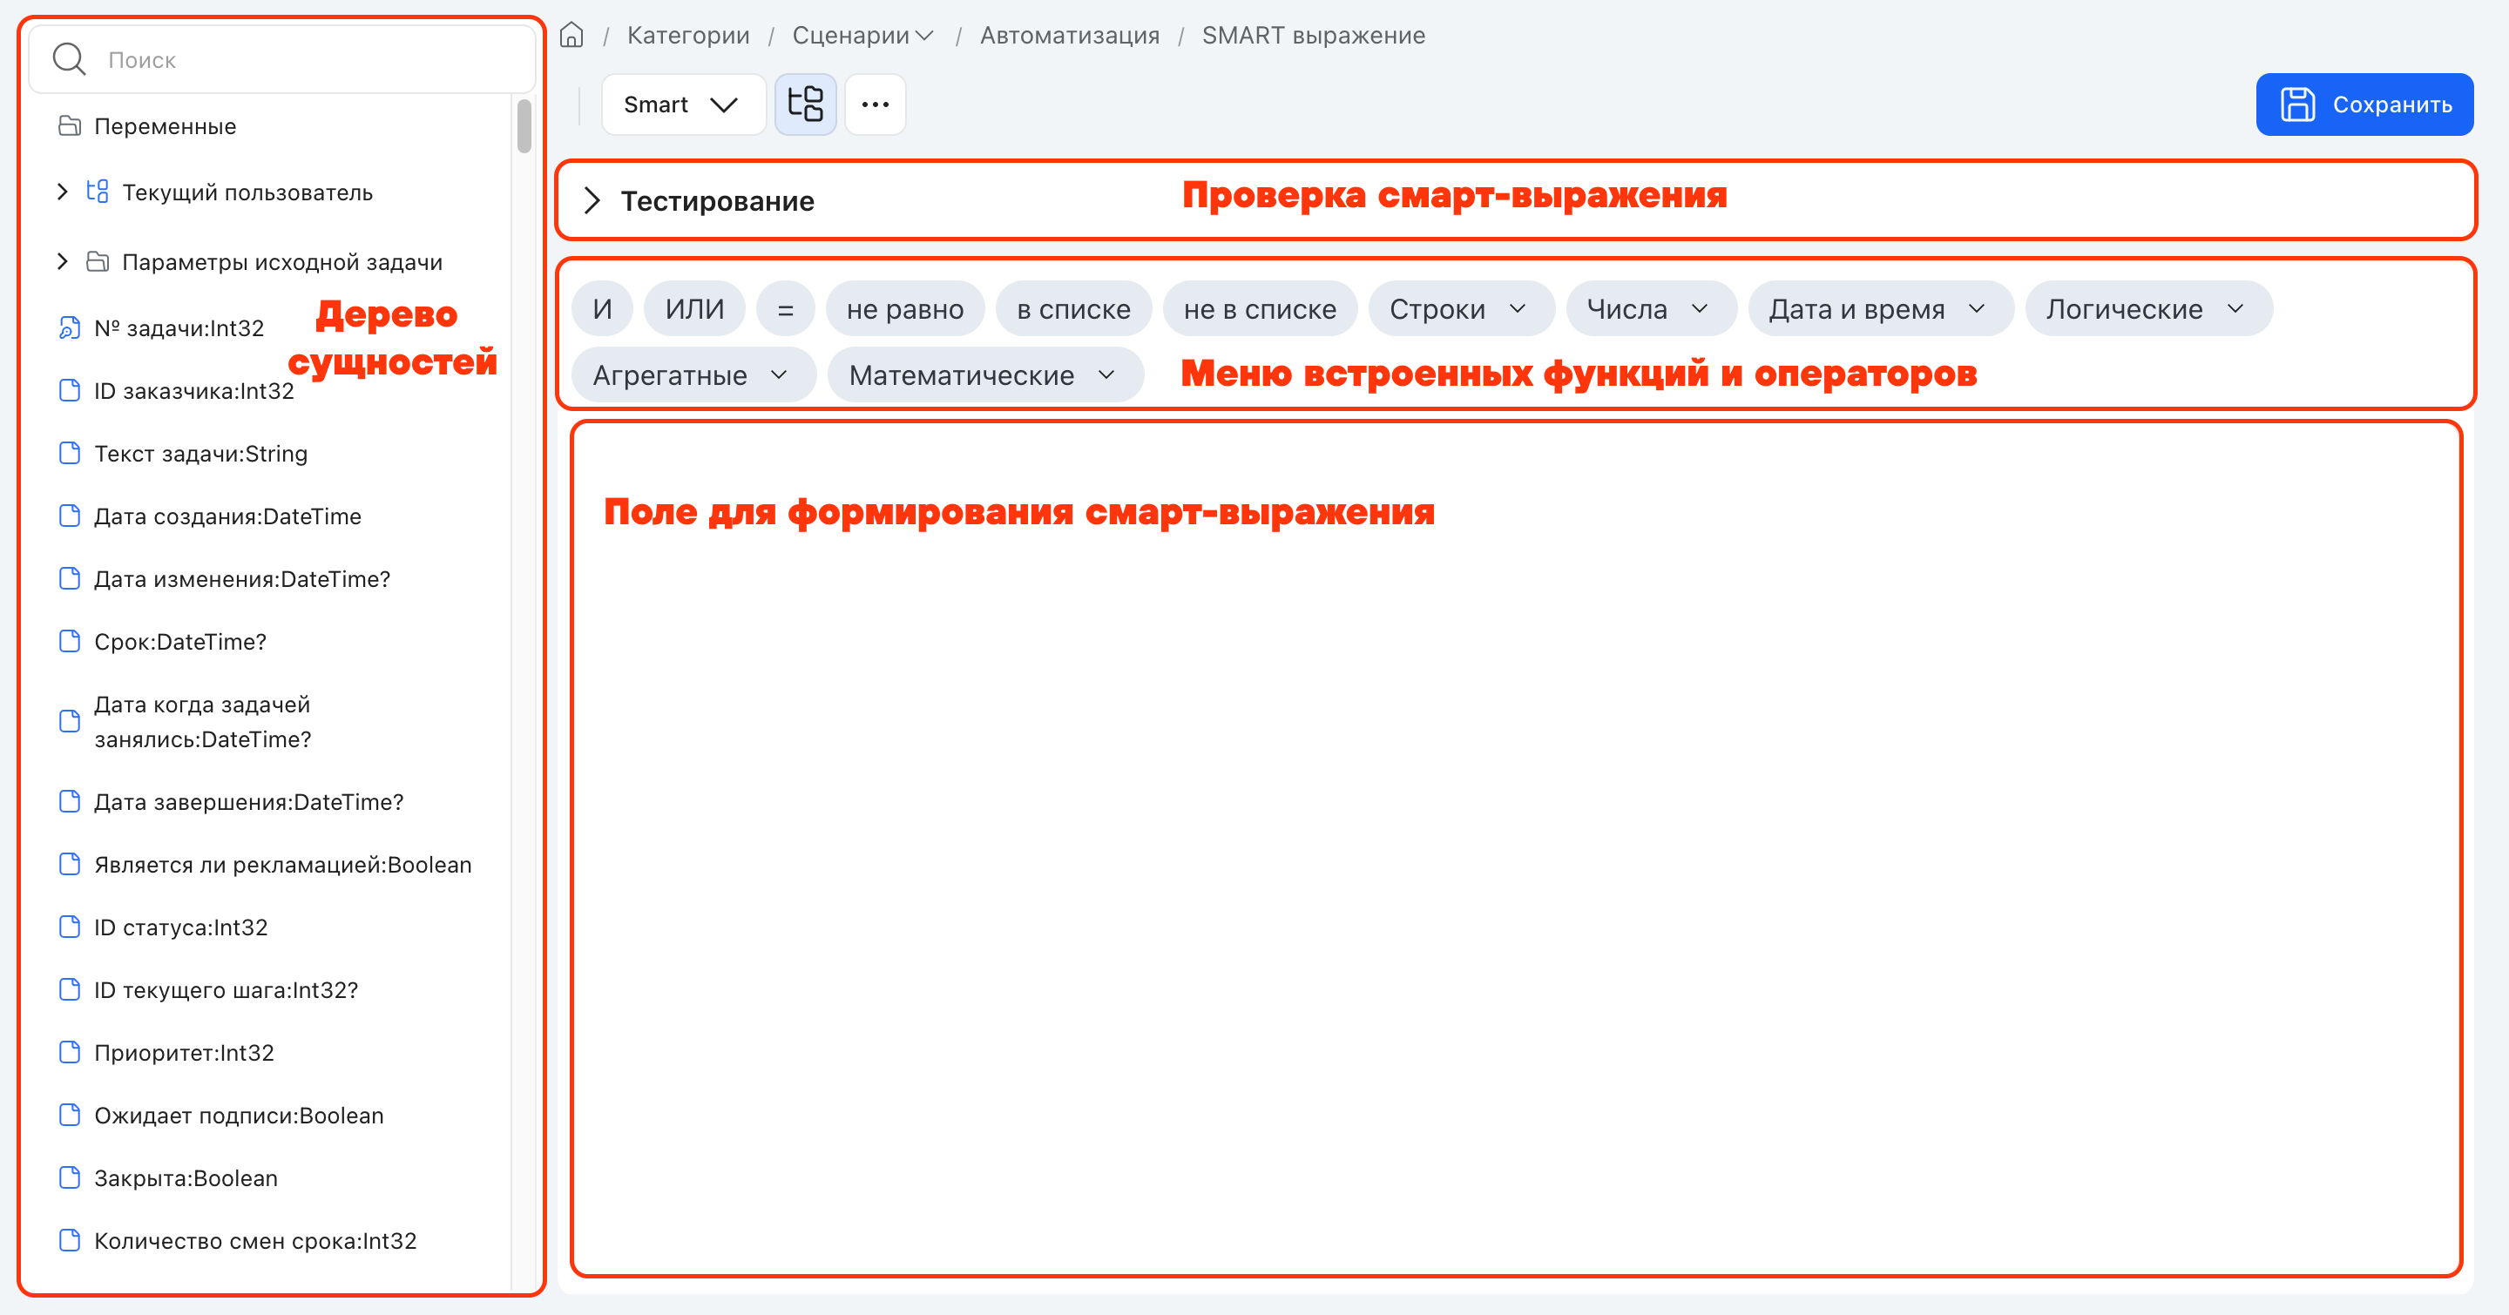Go to Автоматизация in breadcrumbs
Image resolution: width=2509 pixels, height=1315 pixels.
pos(1070,35)
